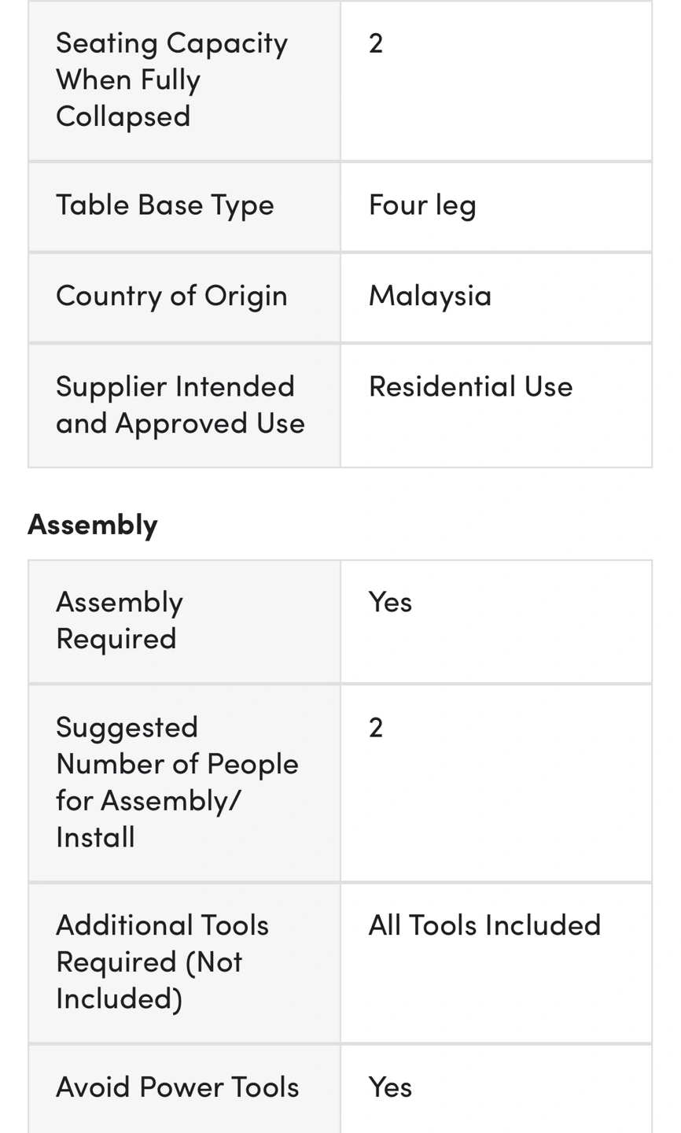Select the Four leg value
Image resolution: width=681 pixels, height=1133 pixels.
coord(422,205)
